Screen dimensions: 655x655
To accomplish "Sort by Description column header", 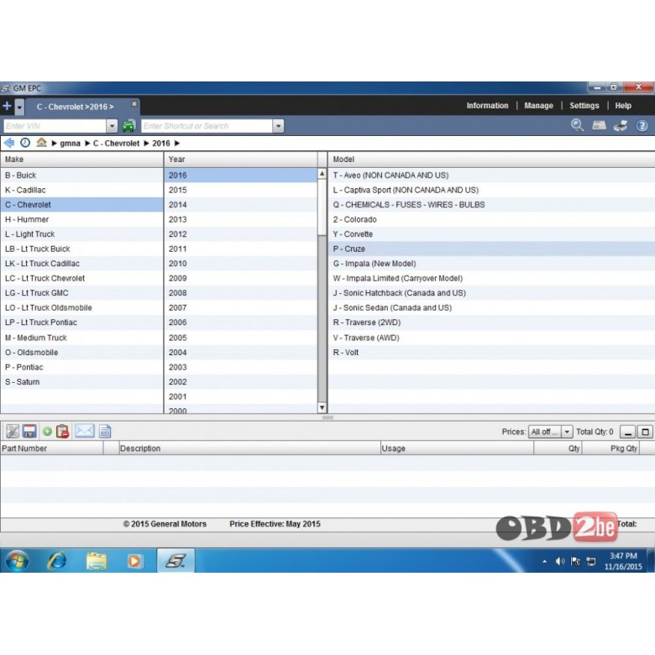I will [x=249, y=448].
